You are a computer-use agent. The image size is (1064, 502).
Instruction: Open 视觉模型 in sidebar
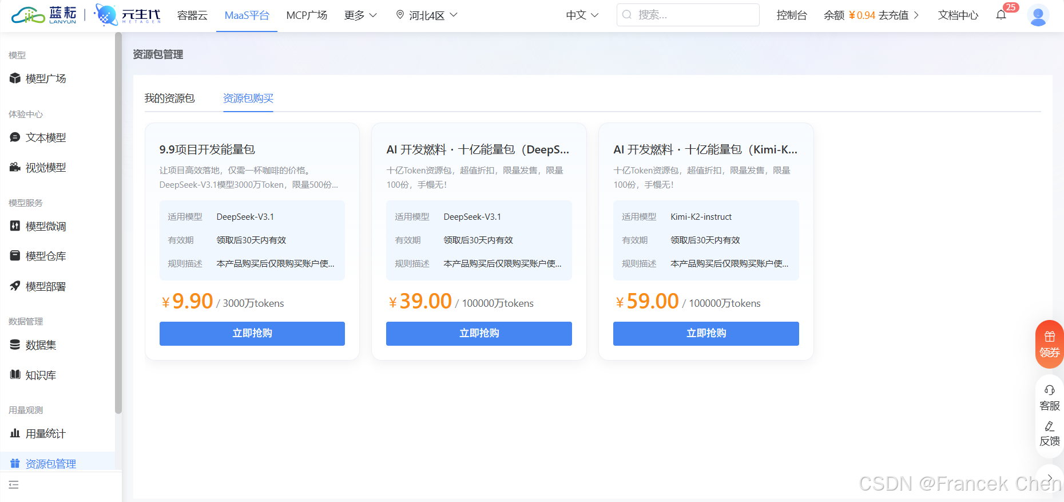point(46,167)
